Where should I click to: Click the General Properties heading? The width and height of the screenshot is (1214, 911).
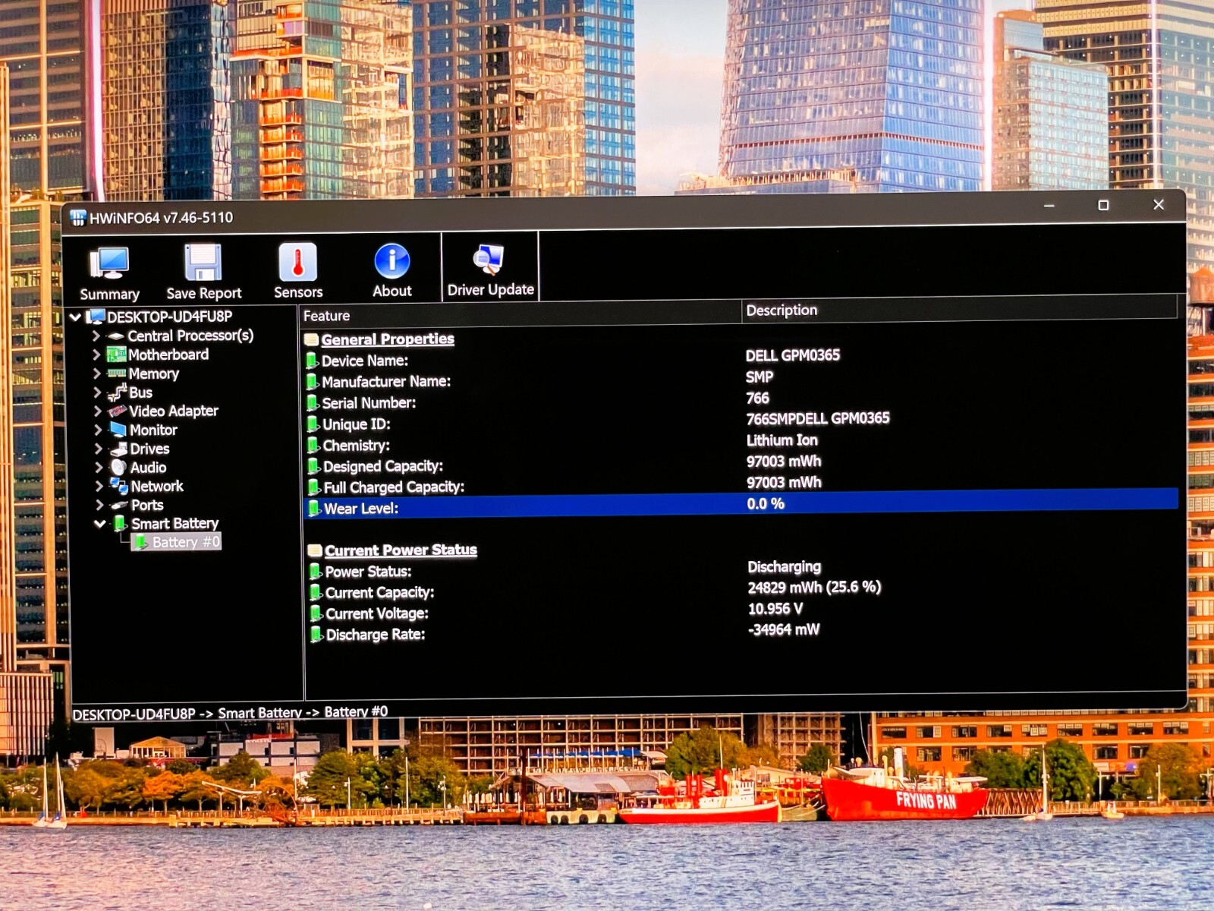(x=388, y=339)
